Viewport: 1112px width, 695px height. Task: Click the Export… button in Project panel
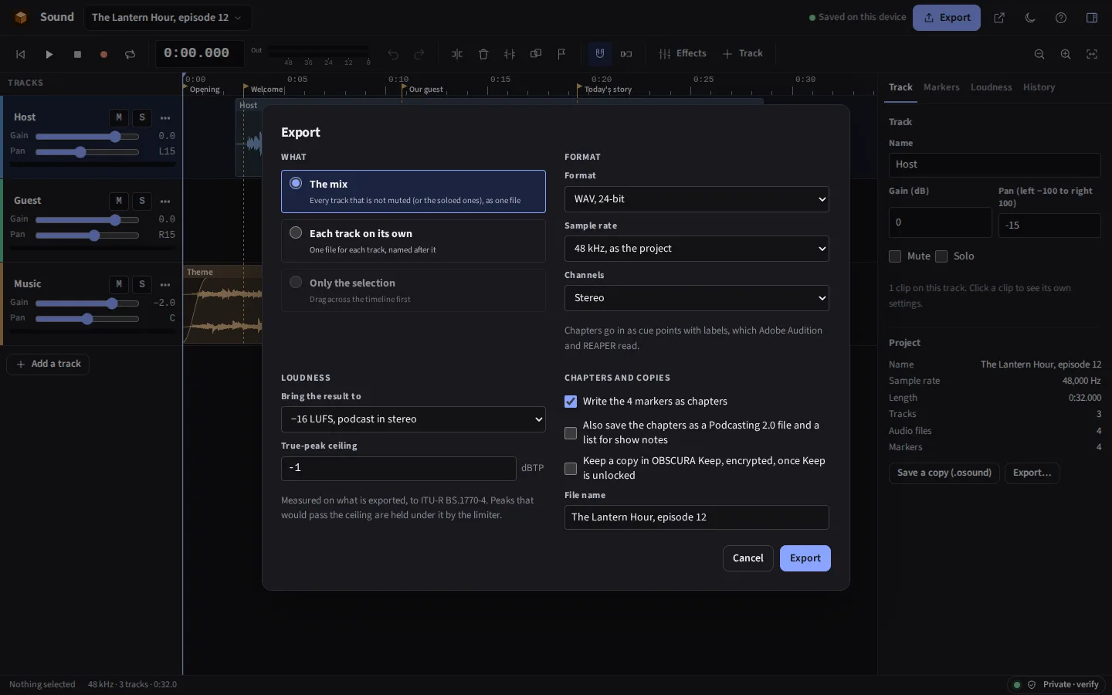1032,473
